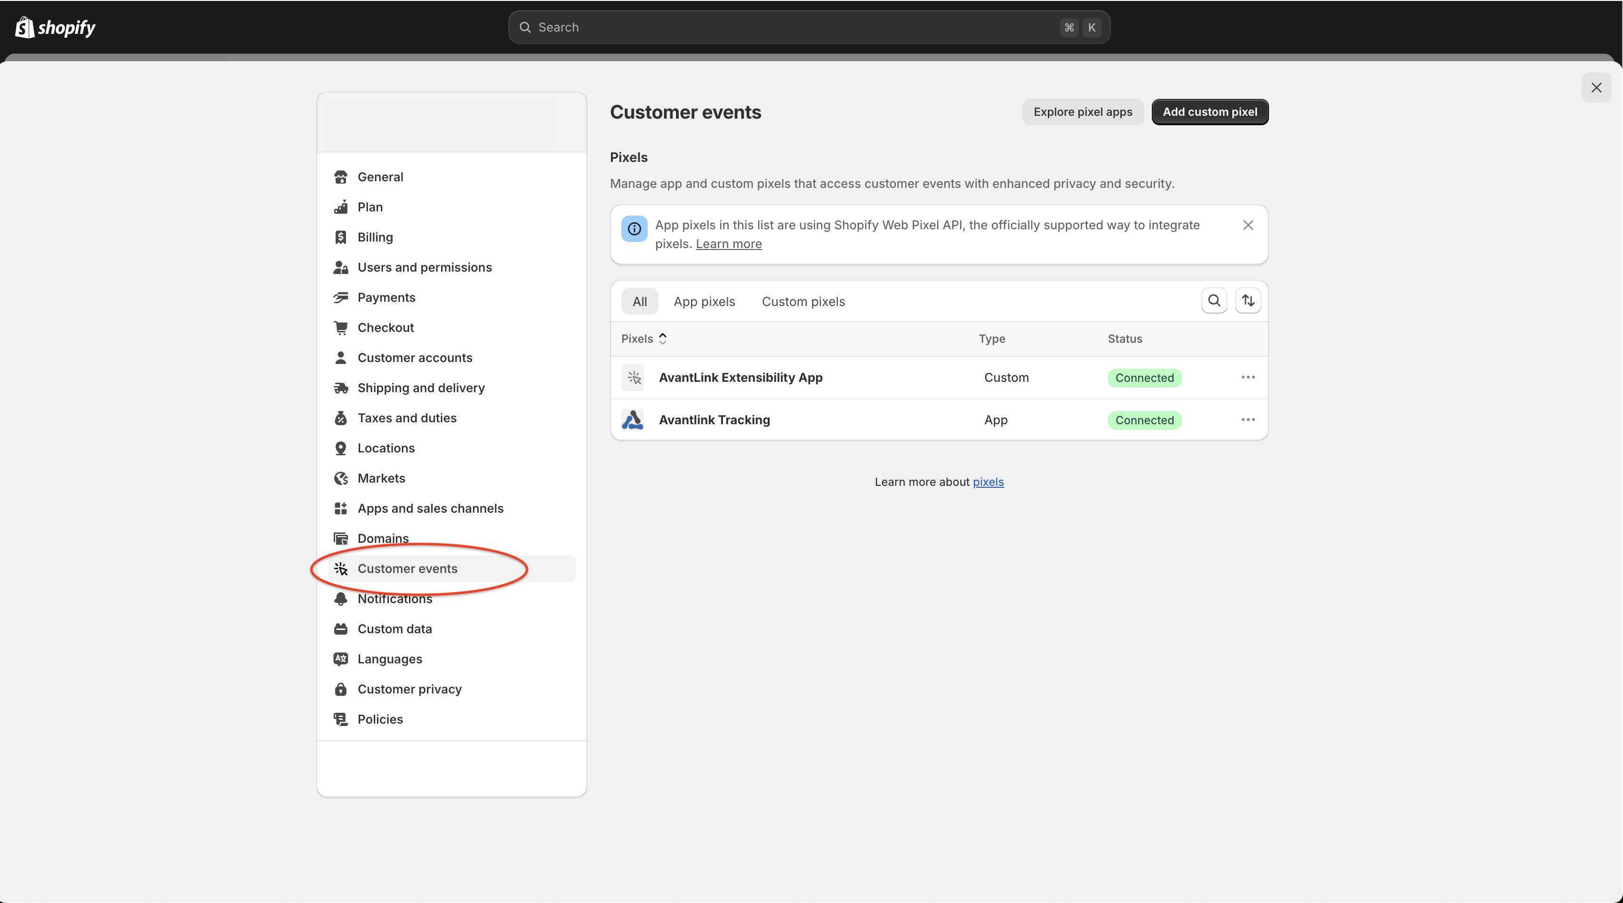Open Plan settings
Viewport: 1623px width, 903px height.
click(x=452, y=207)
